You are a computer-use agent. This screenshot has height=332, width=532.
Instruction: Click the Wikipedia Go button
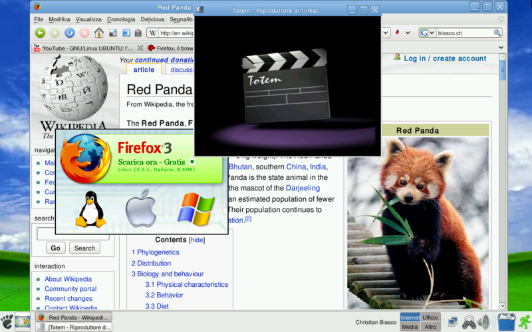pos(56,248)
